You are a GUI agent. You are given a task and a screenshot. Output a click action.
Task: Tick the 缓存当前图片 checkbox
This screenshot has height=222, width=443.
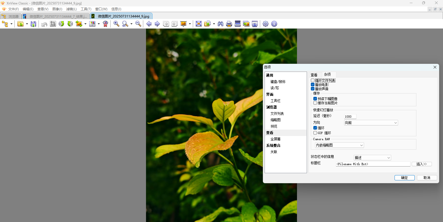click(315, 103)
